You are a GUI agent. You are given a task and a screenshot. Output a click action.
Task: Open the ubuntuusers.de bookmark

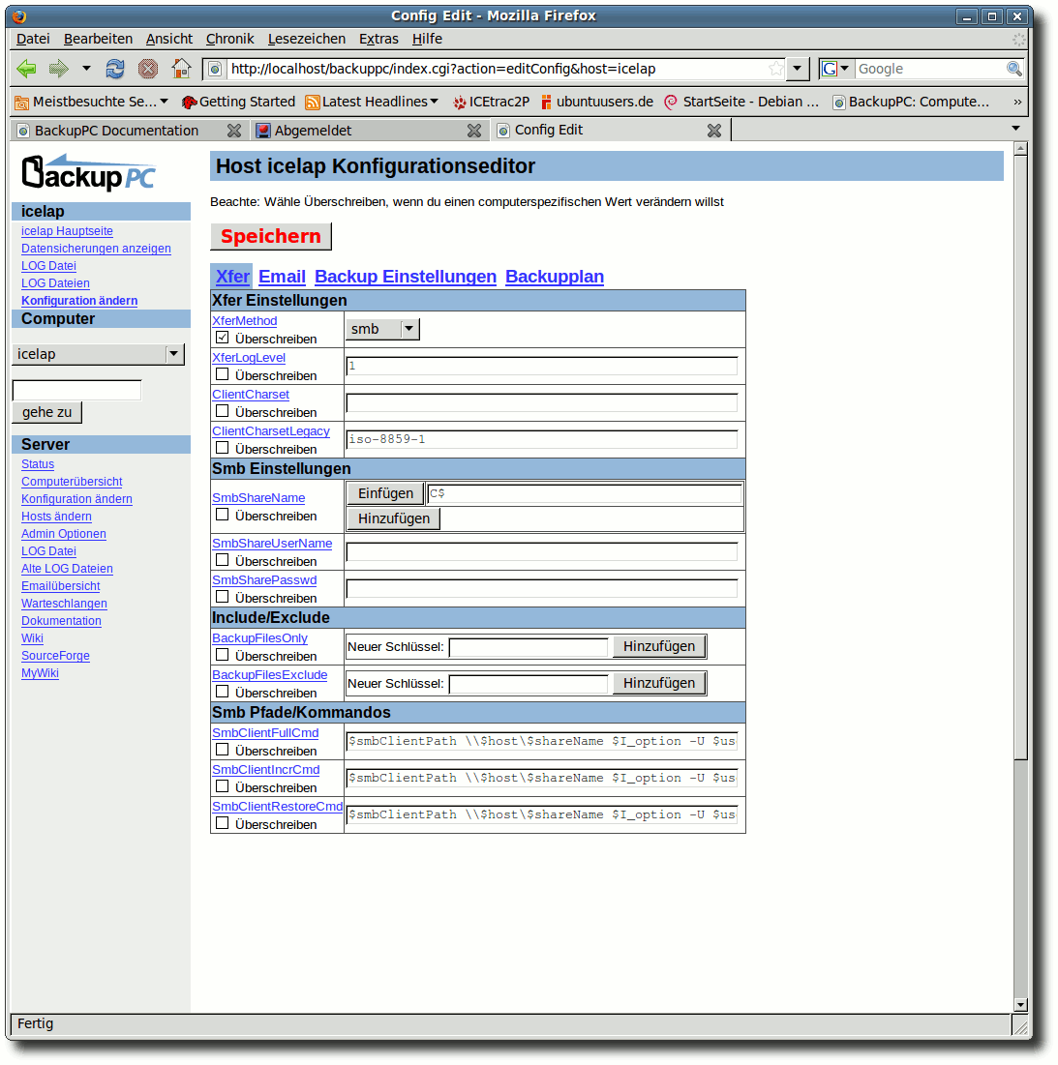coord(596,102)
